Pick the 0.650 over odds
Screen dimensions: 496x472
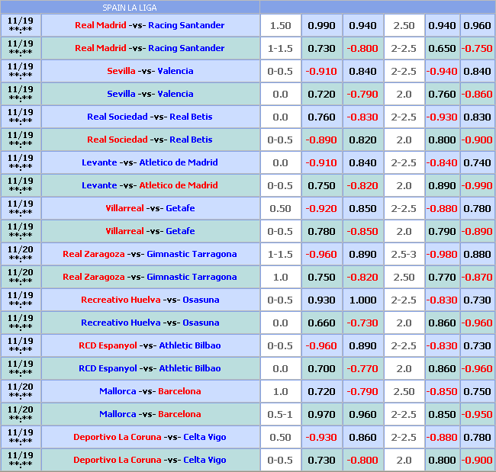click(442, 48)
